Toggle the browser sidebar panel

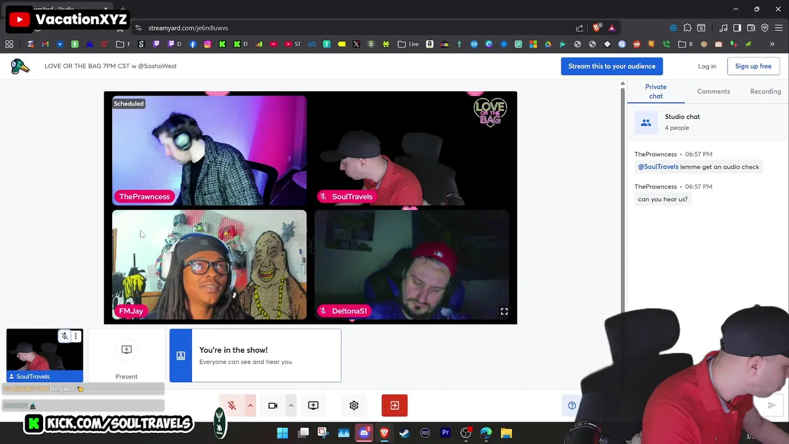[x=737, y=28]
